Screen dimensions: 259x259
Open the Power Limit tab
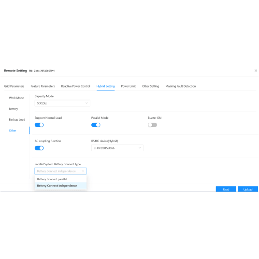click(129, 86)
